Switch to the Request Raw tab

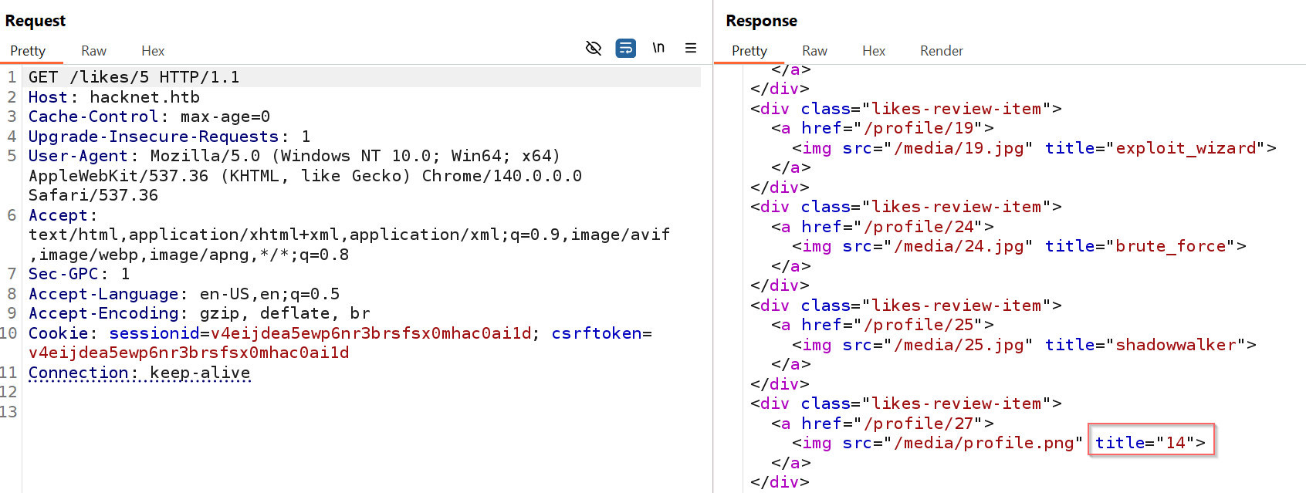93,51
